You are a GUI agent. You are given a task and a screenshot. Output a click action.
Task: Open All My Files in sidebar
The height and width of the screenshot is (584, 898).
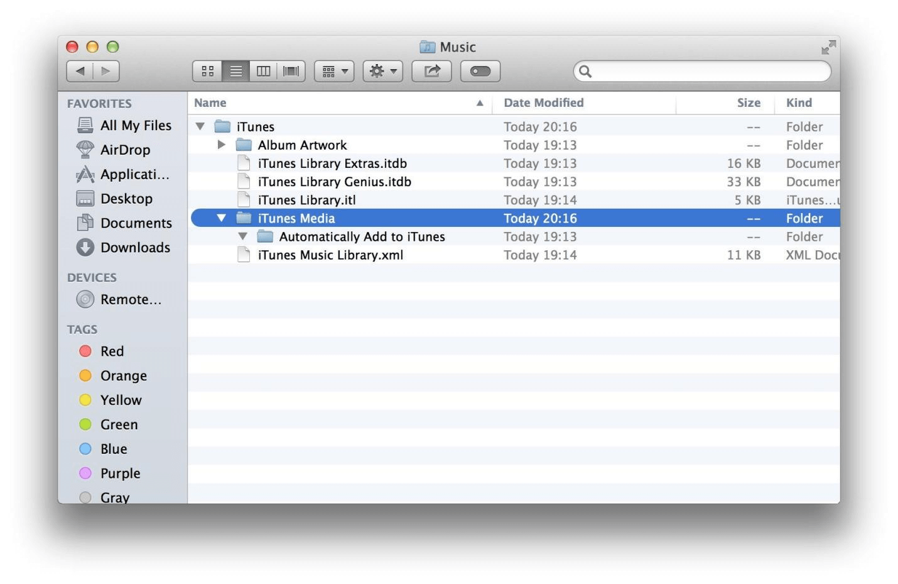pos(124,125)
